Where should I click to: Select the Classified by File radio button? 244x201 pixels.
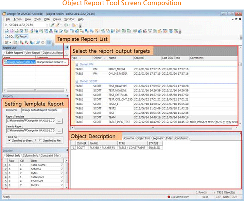click(x=41, y=140)
